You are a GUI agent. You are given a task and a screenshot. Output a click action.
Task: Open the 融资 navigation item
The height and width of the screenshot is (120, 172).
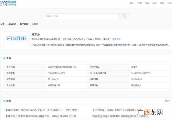click(x=154, y=3)
